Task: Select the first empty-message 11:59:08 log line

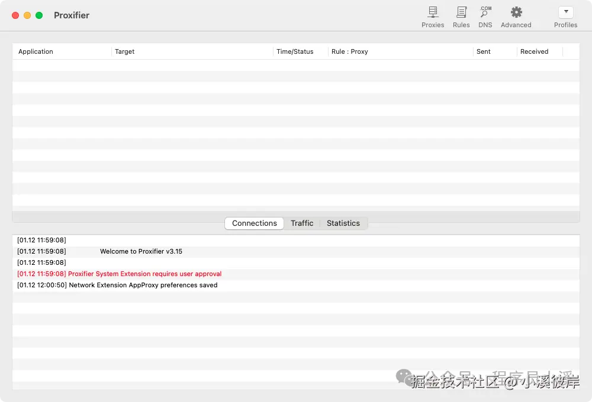Action: point(296,240)
